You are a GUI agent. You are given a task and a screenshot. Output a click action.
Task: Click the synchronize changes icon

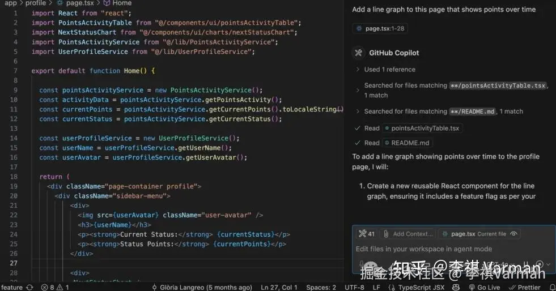coord(30,287)
